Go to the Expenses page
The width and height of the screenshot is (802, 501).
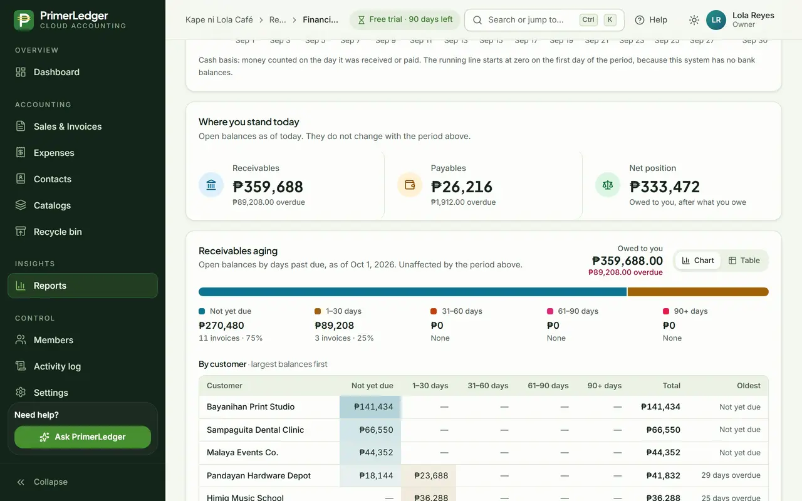tap(83, 153)
